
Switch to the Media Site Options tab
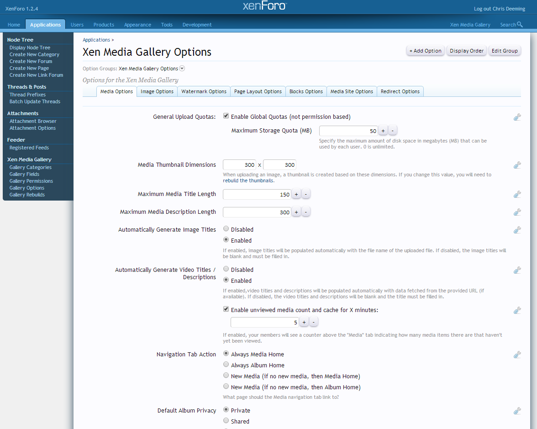tap(352, 91)
